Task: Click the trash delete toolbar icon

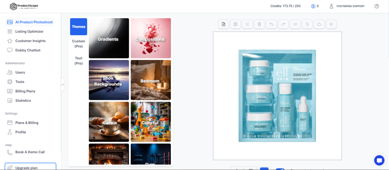Action: [x=259, y=24]
